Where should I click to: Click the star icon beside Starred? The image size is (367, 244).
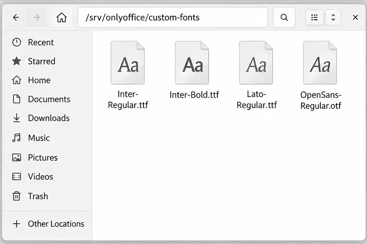point(17,61)
